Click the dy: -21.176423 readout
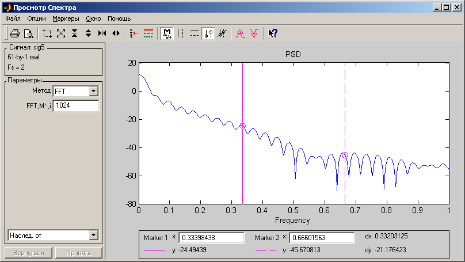 pos(386,250)
